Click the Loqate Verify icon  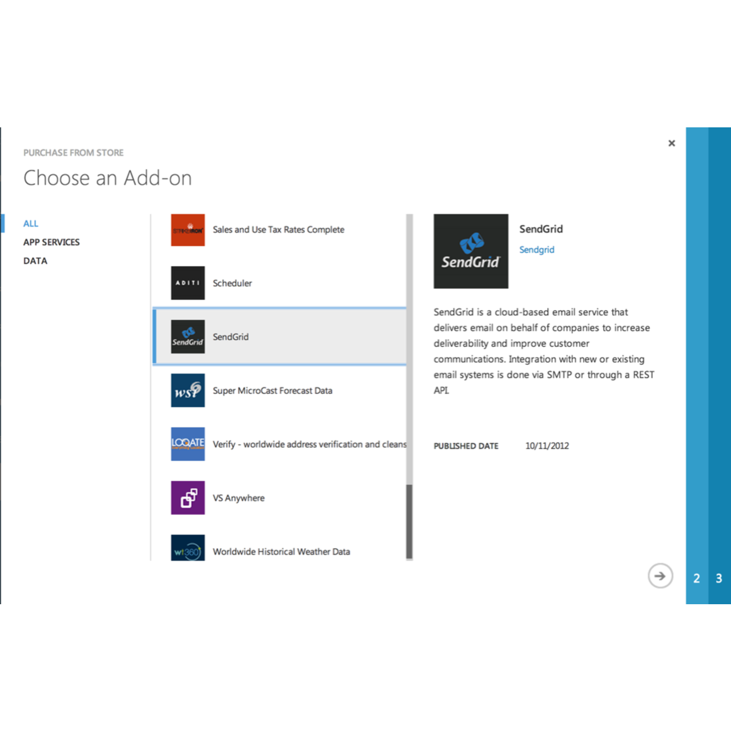point(187,444)
